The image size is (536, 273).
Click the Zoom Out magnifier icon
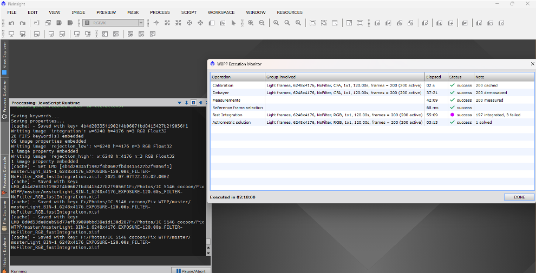[x=262, y=23]
